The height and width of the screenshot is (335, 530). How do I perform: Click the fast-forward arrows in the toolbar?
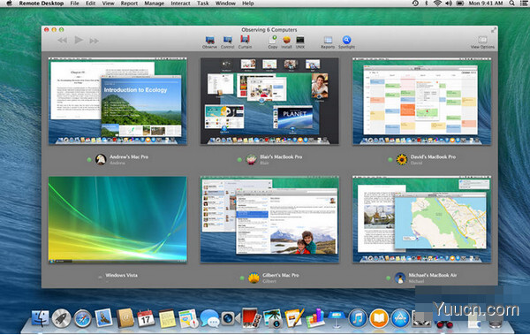click(95, 41)
